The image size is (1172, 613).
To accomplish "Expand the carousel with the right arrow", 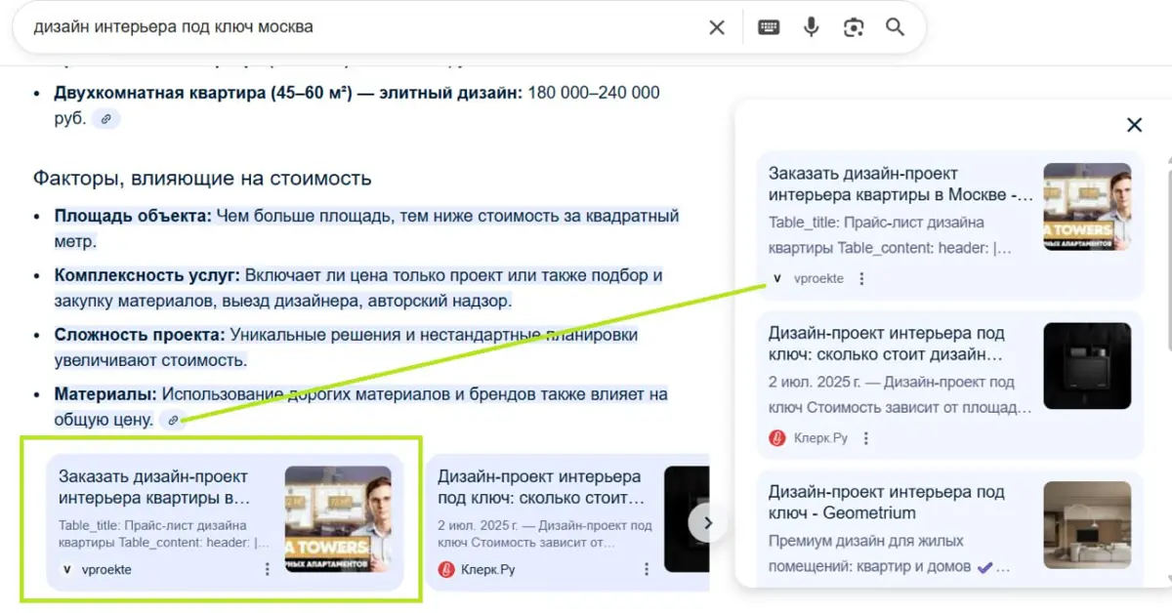I will point(706,523).
